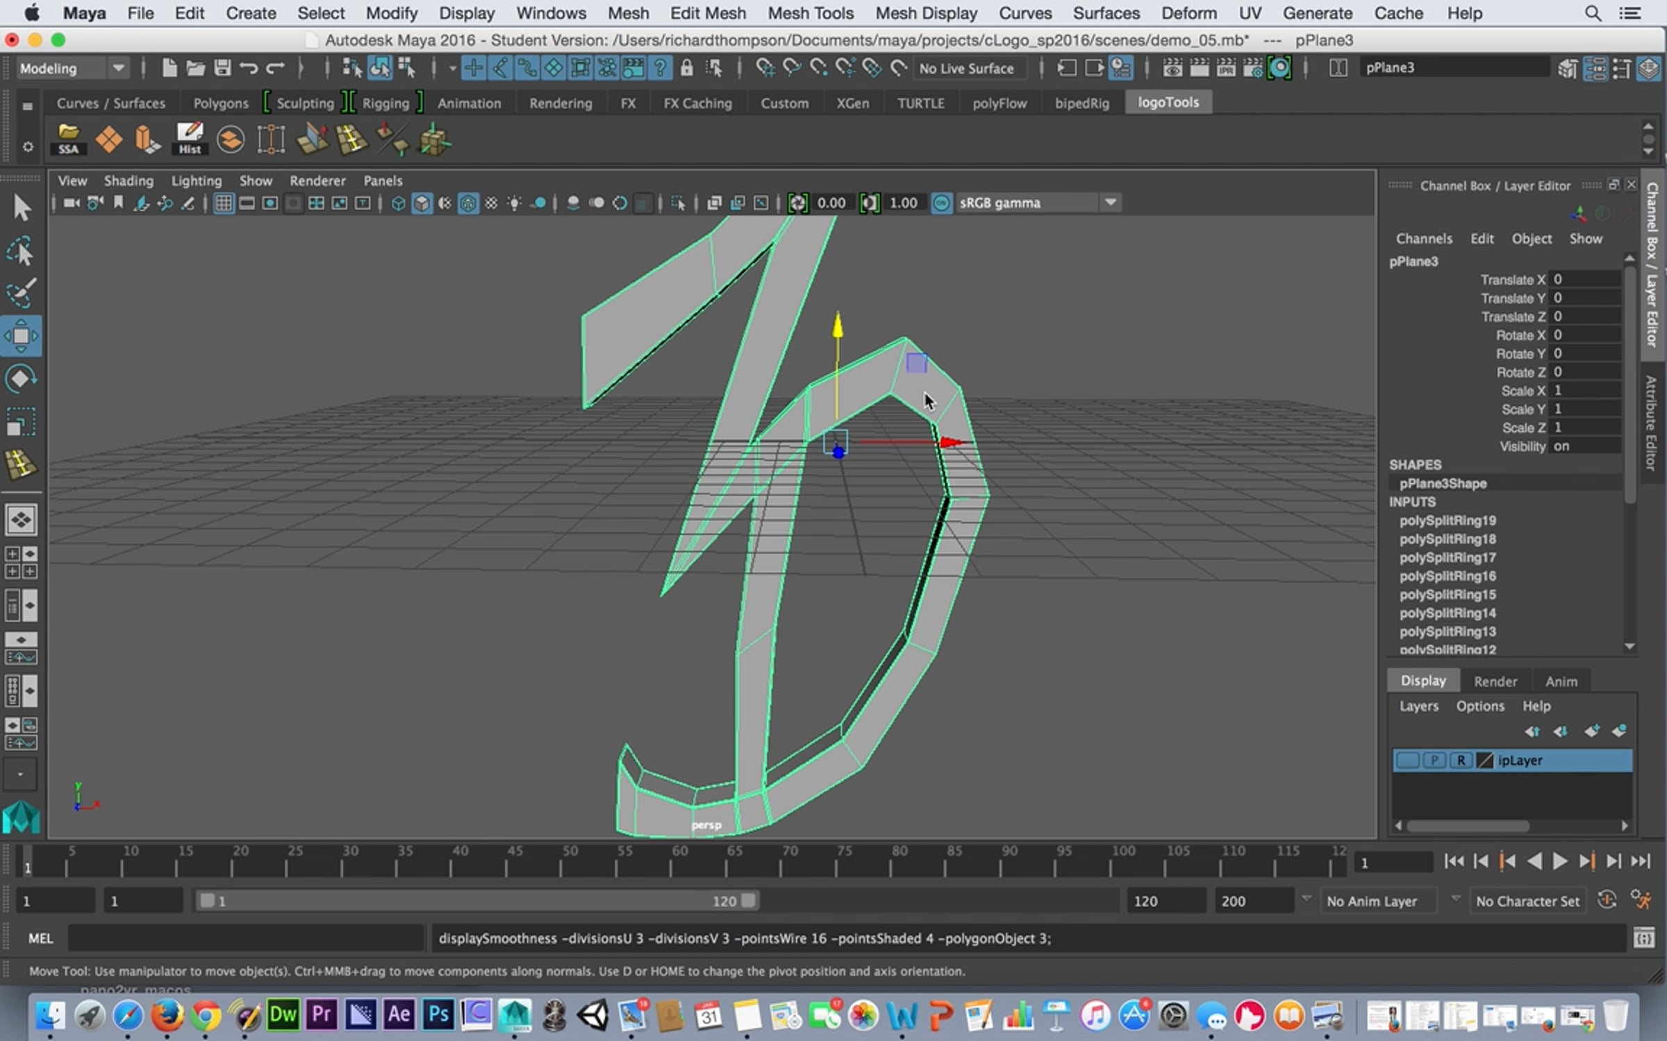Image resolution: width=1667 pixels, height=1041 pixels.
Task: Open the Mesh Tools menu
Action: click(810, 13)
